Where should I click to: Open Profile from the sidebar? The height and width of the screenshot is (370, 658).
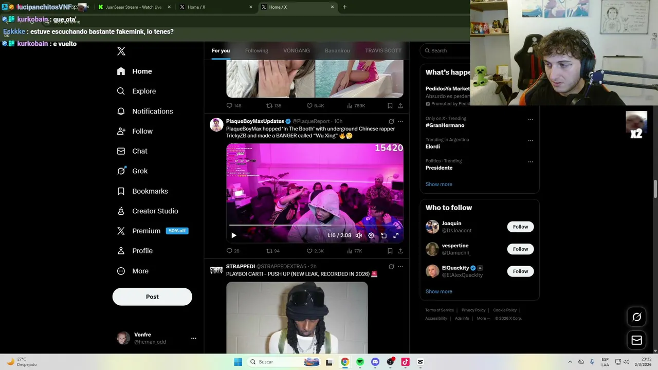pyautogui.click(x=135, y=251)
